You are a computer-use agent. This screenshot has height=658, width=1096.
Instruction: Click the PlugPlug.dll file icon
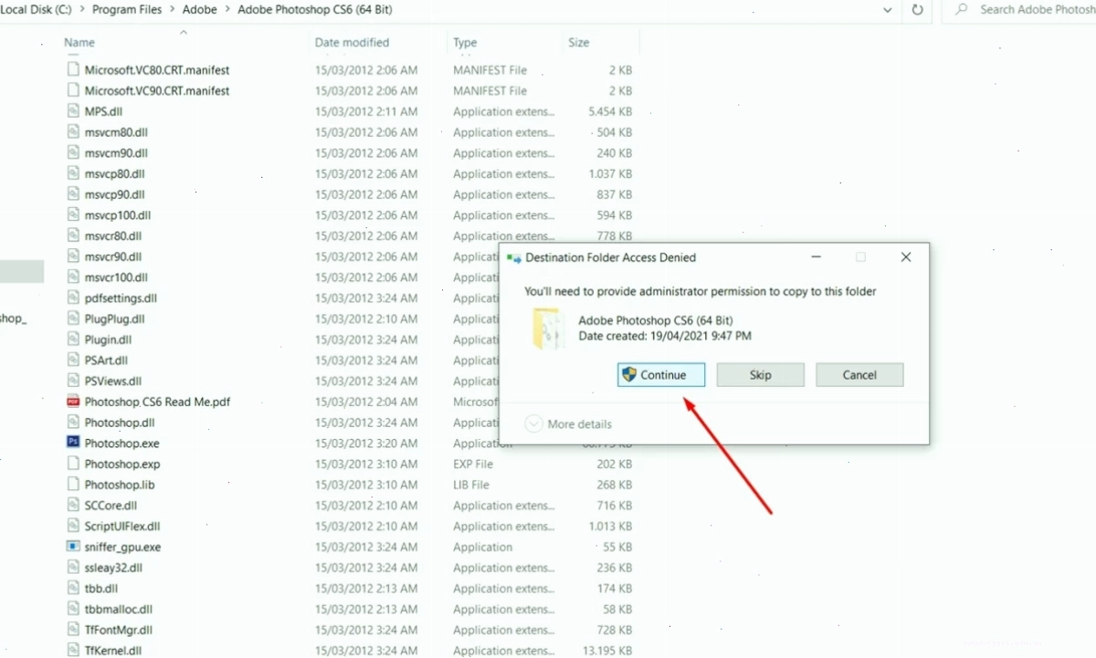coord(73,319)
